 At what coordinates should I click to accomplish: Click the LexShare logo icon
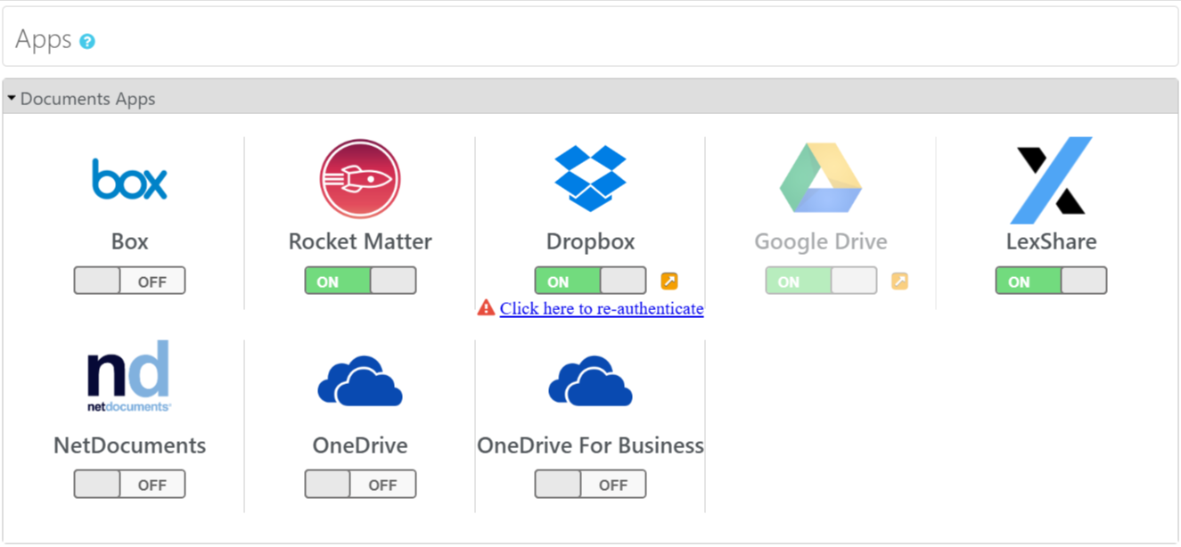coord(1051,180)
